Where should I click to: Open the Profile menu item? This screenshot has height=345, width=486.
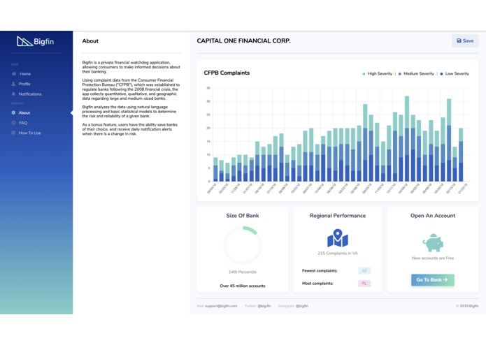(x=21, y=84)
